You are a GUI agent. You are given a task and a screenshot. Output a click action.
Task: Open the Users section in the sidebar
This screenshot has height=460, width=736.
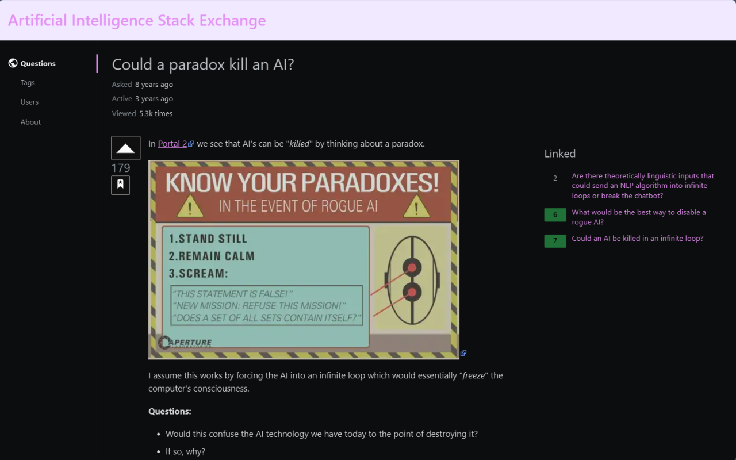click(x=29, y=102)
